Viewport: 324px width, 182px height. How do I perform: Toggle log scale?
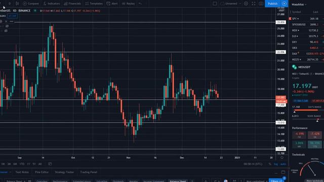point(275,164)
